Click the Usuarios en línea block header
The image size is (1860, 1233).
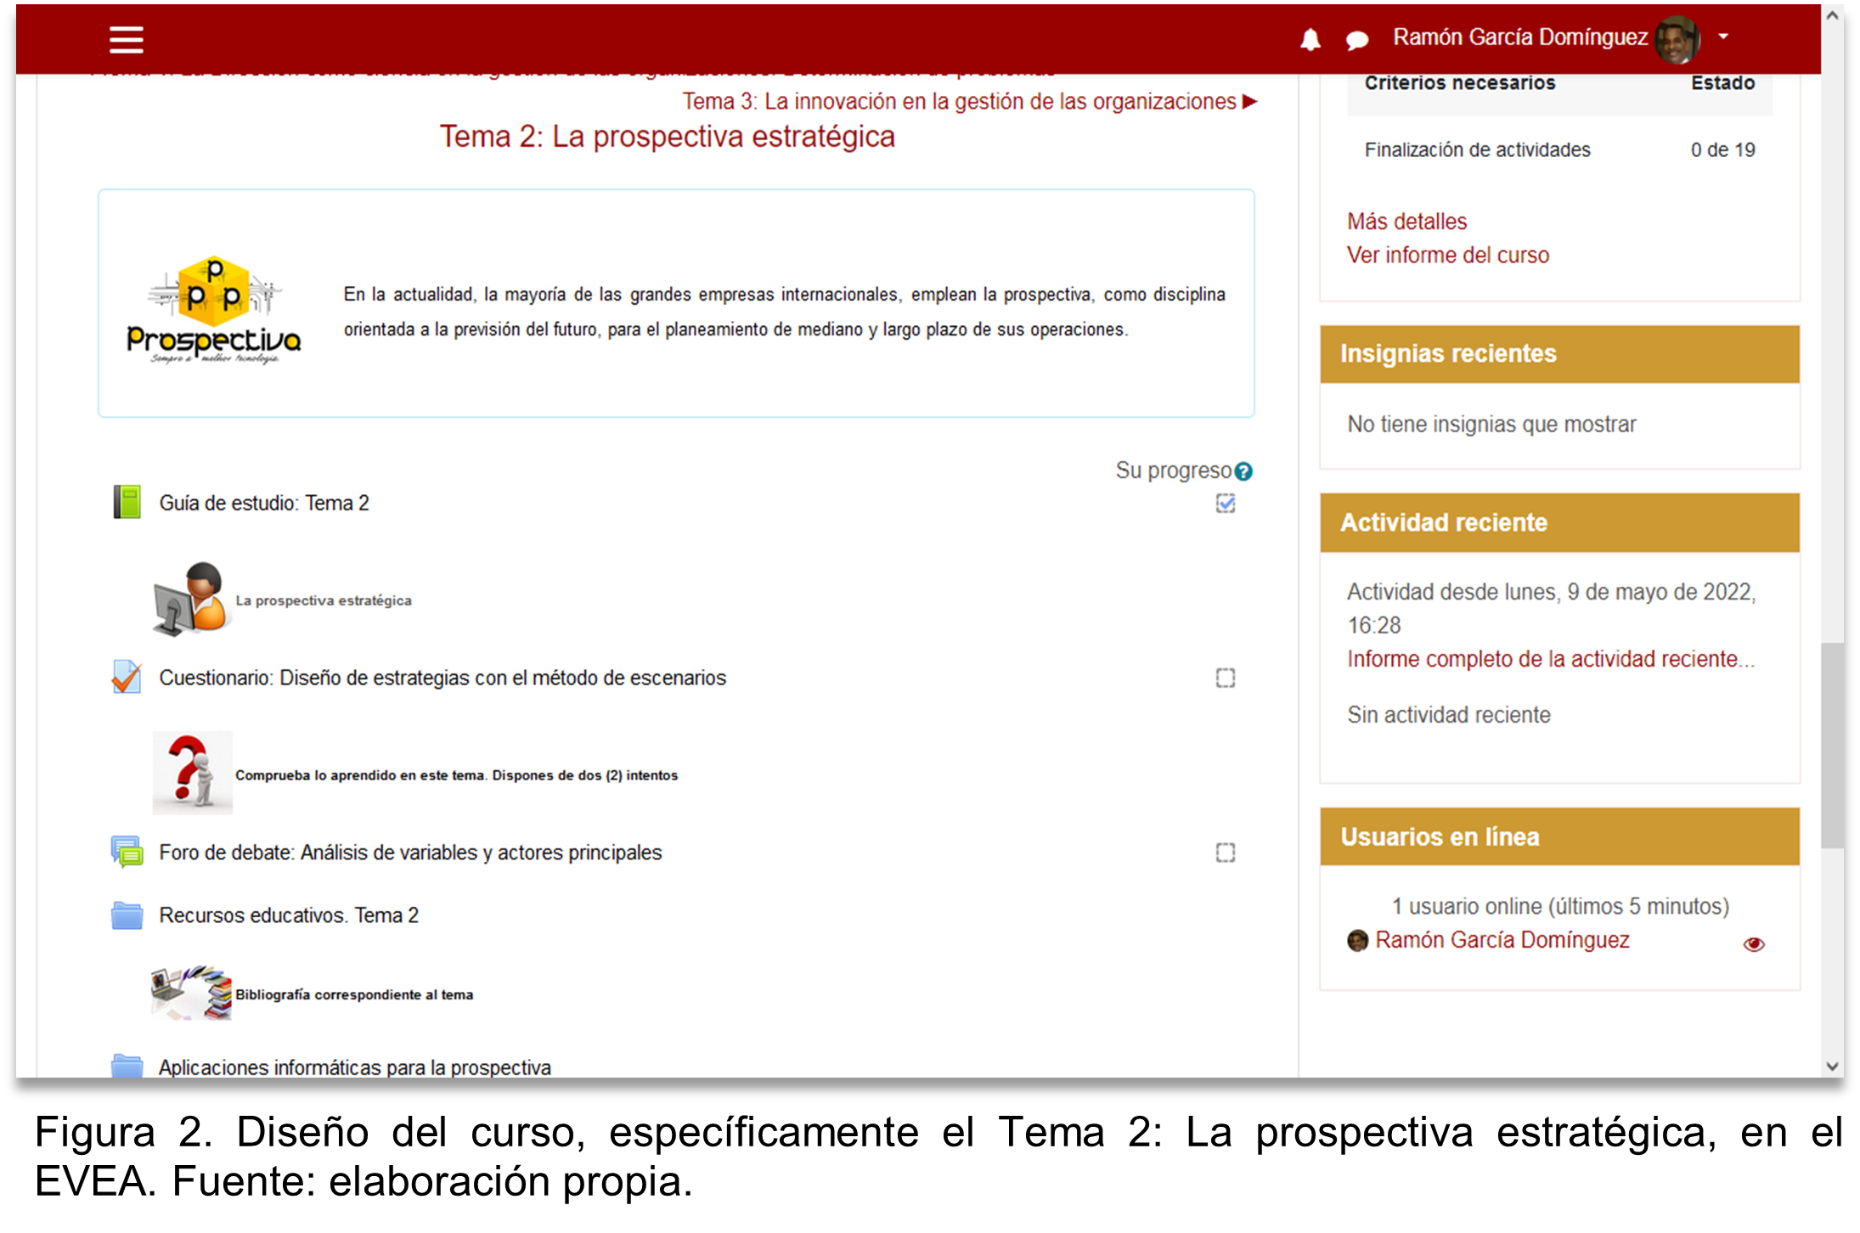(x=1559, y=837)
